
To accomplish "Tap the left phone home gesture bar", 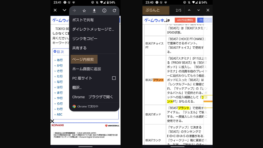I will tap(85, 147).
